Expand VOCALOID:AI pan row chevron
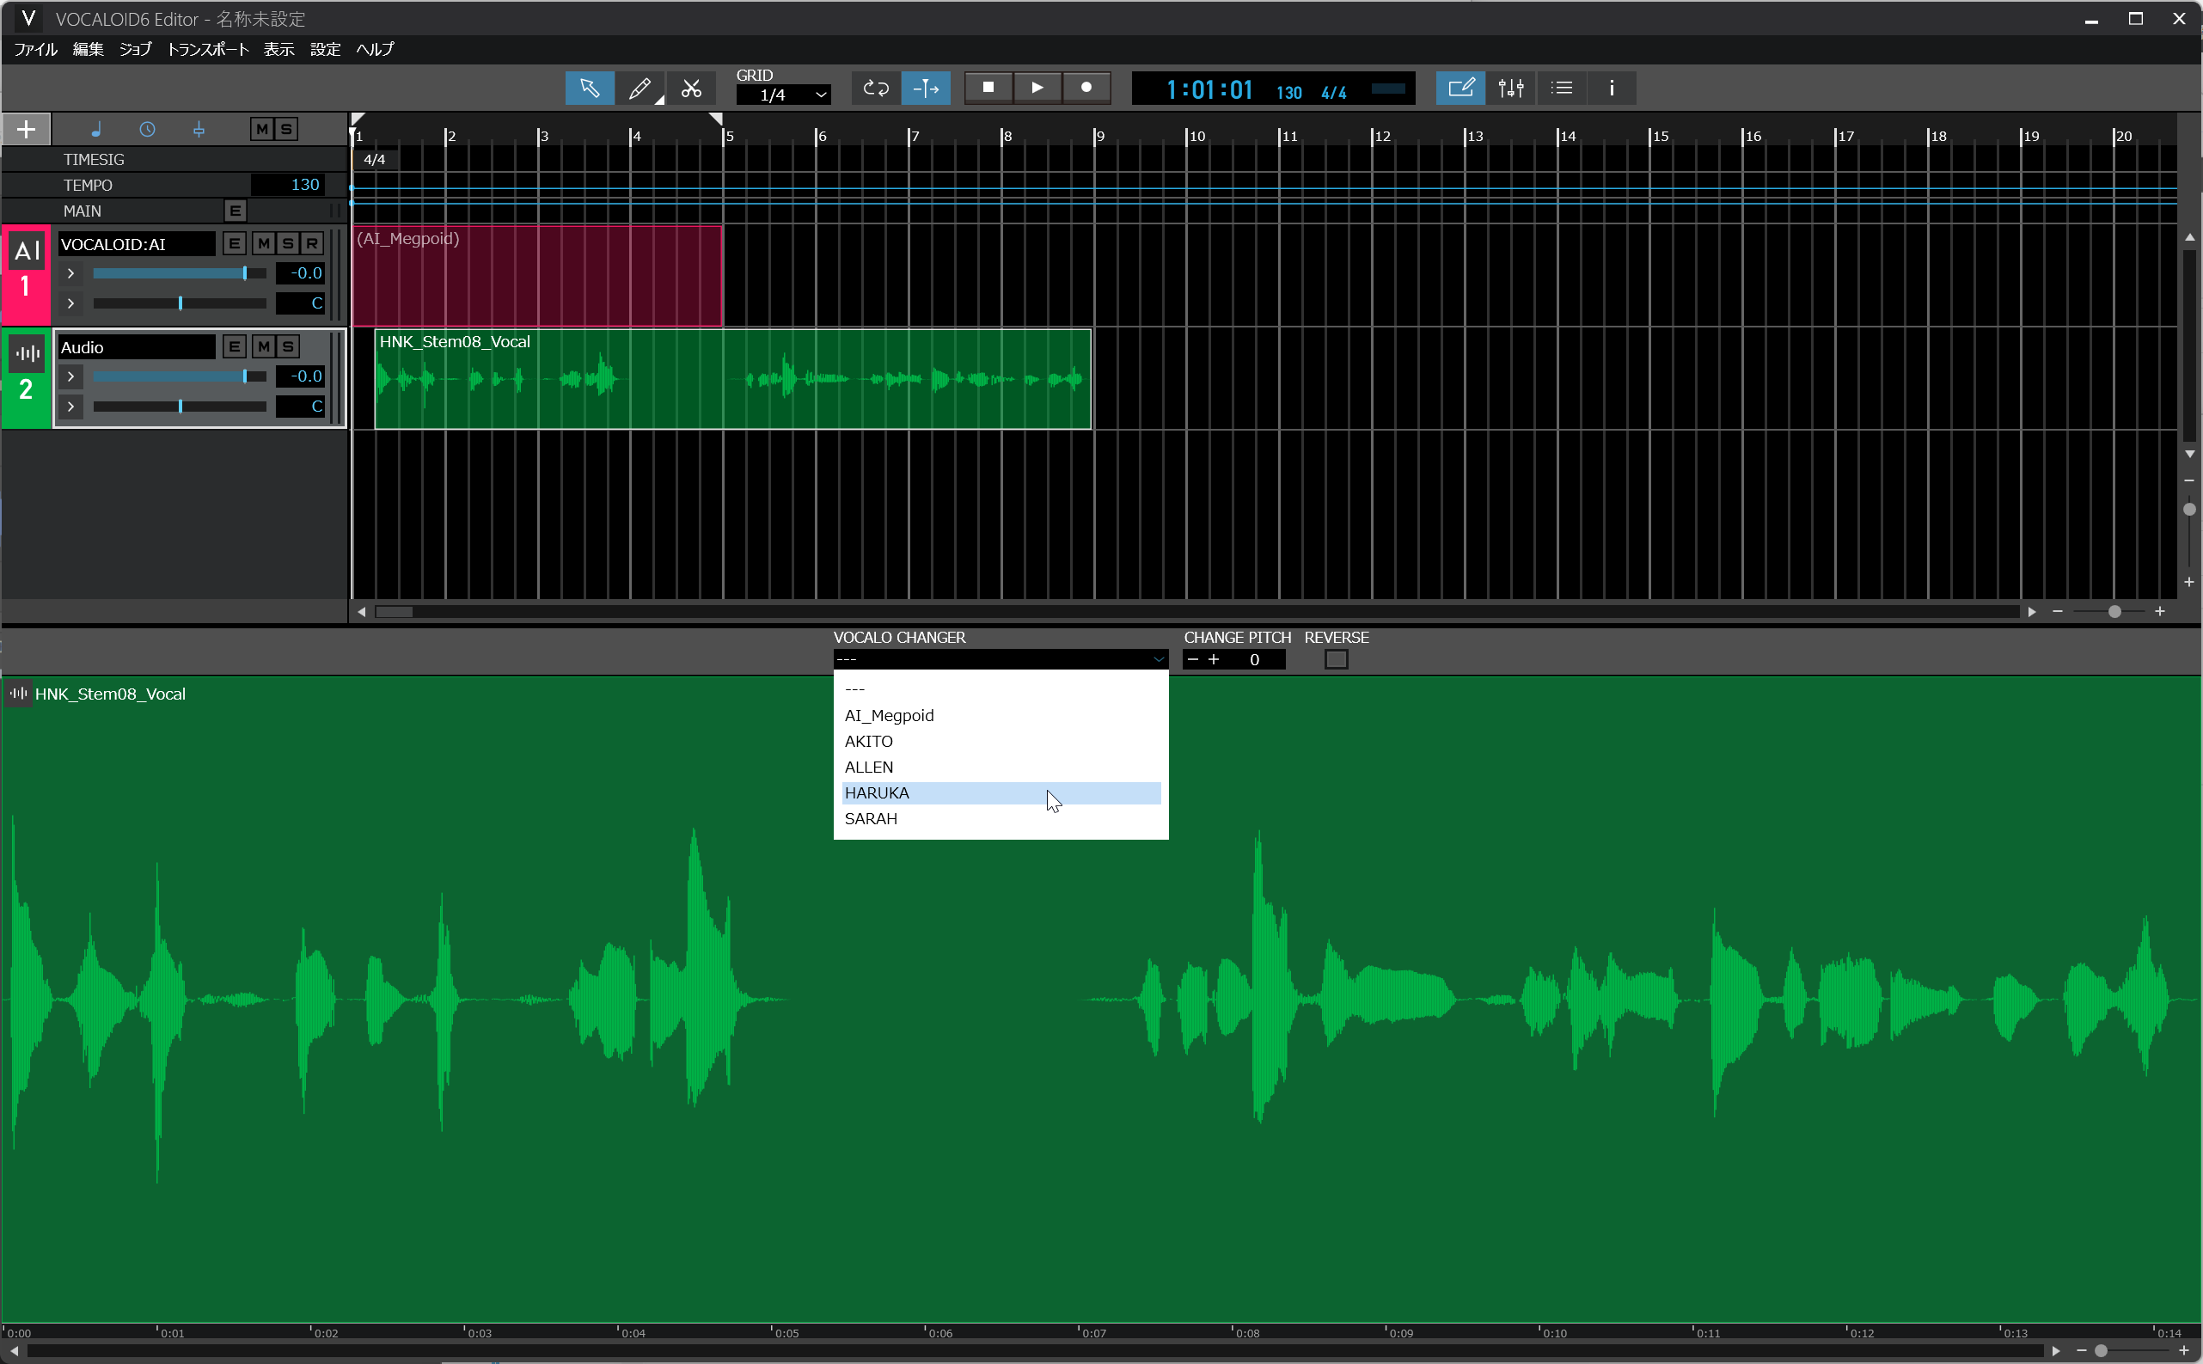The width and height of the screenshot is (2203, 1364). pyautogui.click(x=70, y=303)
